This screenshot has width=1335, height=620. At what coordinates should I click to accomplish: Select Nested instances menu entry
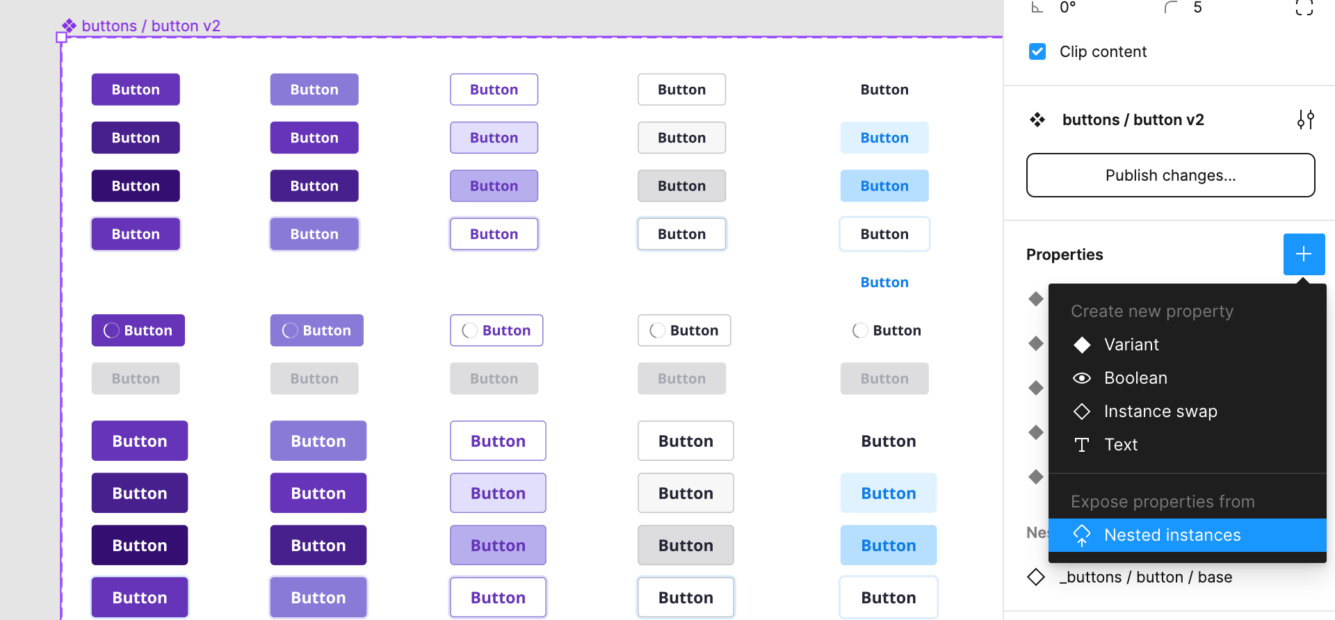click(x=1188, y=535)
